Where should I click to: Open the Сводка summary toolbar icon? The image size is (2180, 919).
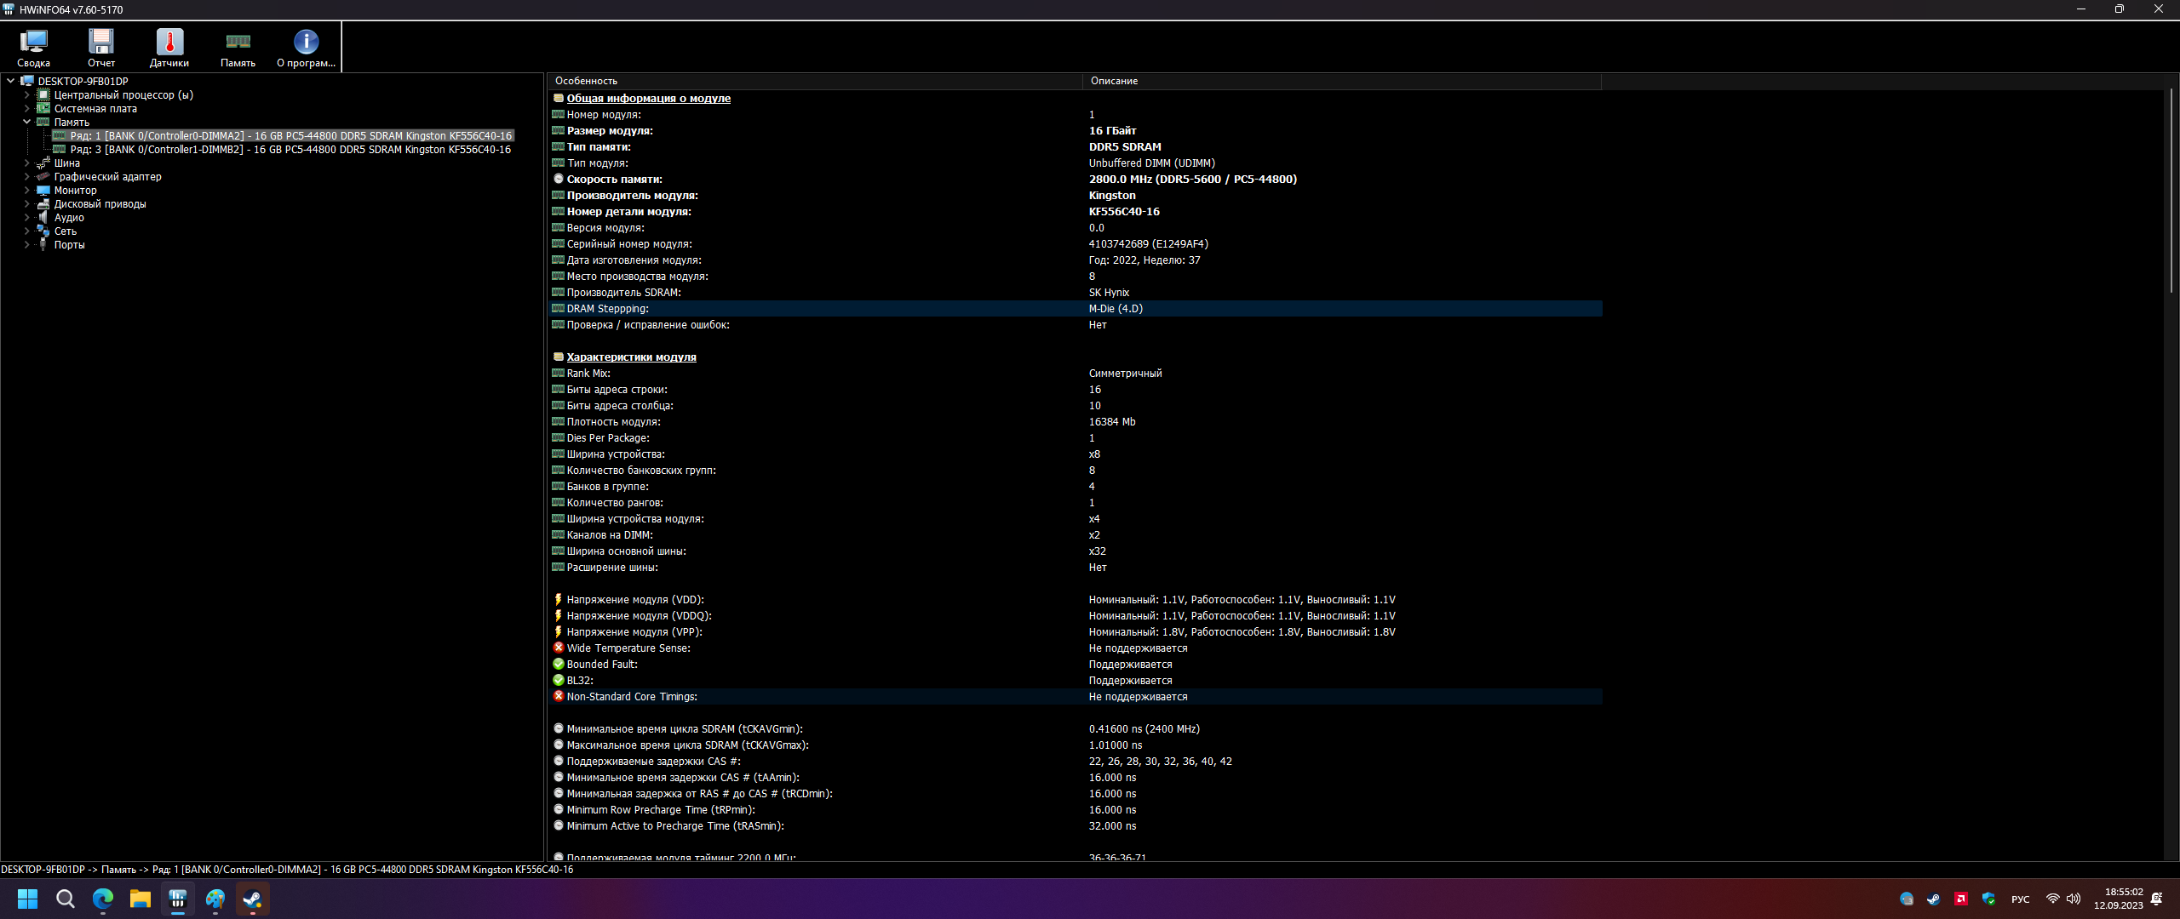coord(33,47)
